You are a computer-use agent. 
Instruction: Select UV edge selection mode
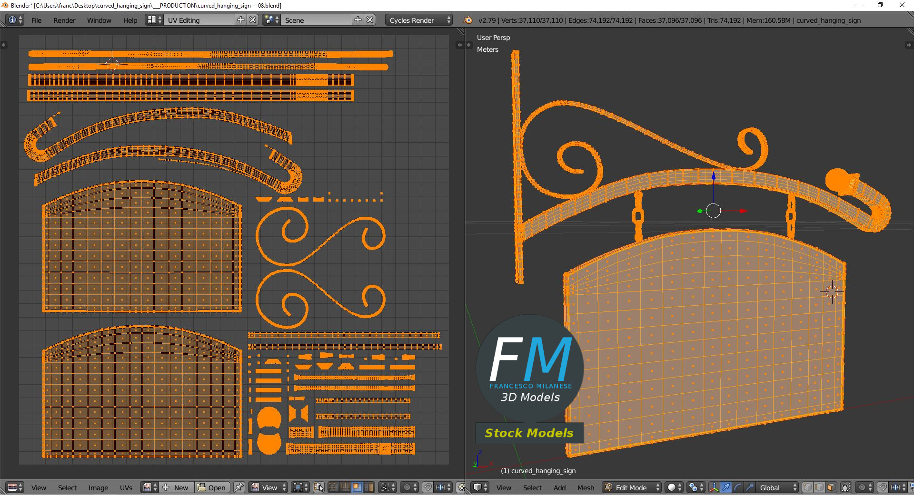[345, 487]
